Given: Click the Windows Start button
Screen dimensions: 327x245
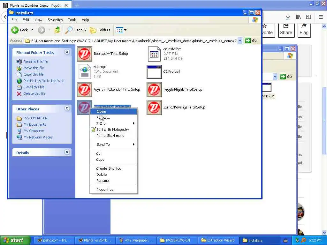Looking at the screenshot, I should click(15, 241).
